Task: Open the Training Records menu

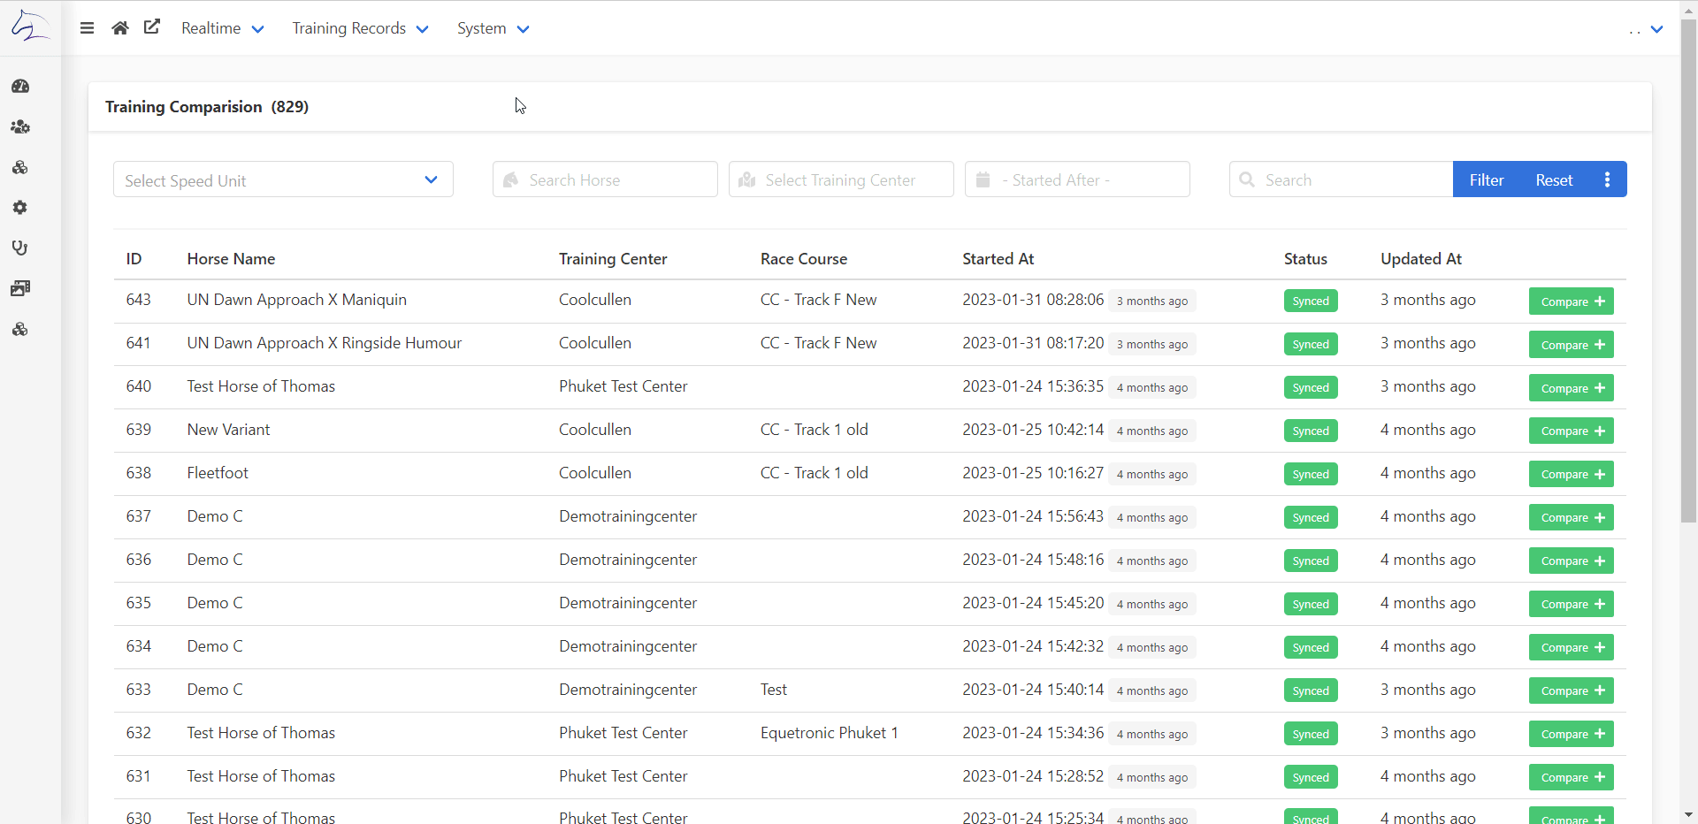Action: click(x=360, y=28)
